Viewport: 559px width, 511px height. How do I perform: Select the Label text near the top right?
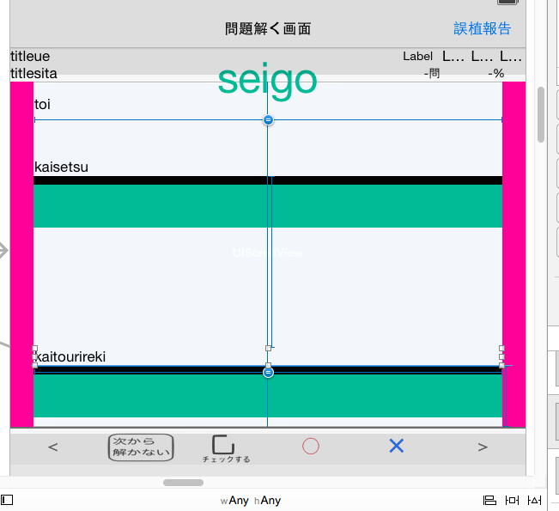coord(418,57)
